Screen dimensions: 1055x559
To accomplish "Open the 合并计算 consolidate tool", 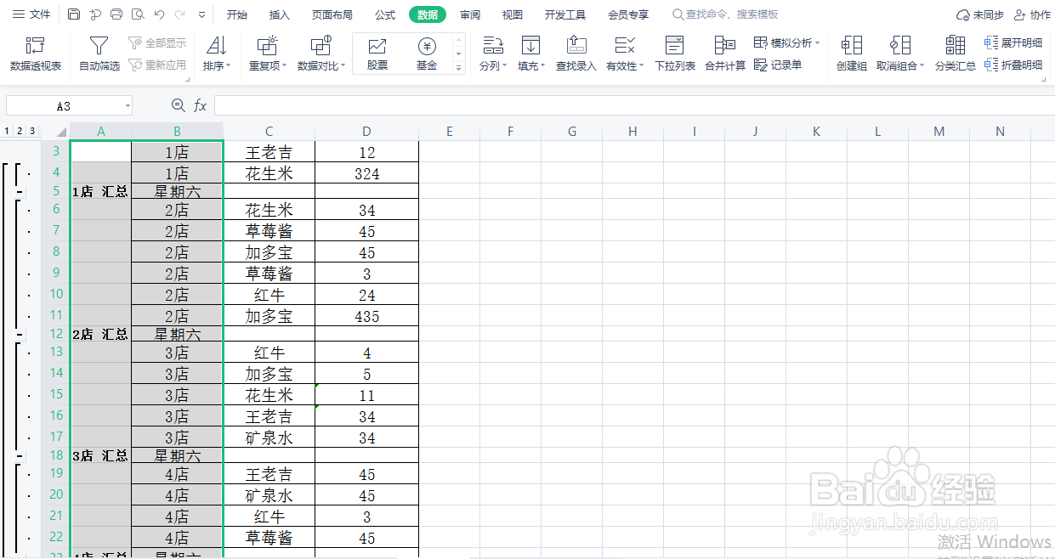I will (725, 54).
